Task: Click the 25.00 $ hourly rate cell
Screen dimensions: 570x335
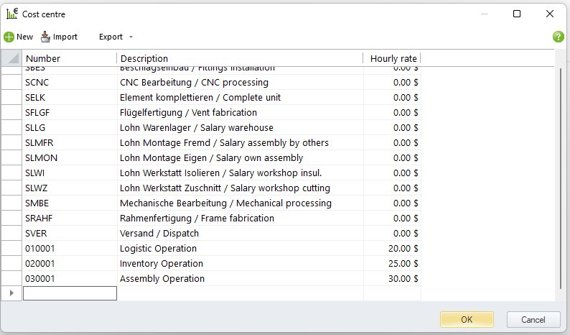Action: coord(392,263)
